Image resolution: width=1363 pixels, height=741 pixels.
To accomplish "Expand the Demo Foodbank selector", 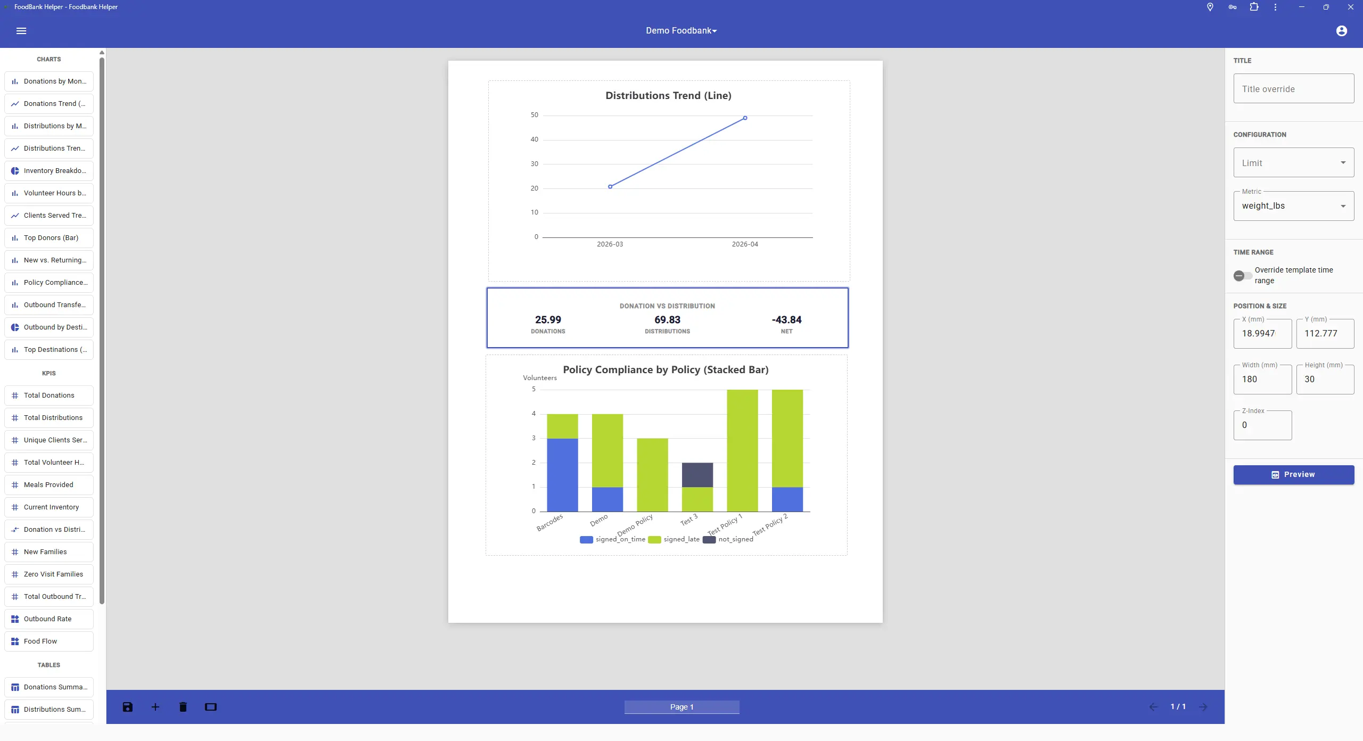I will tap(681, 30).
